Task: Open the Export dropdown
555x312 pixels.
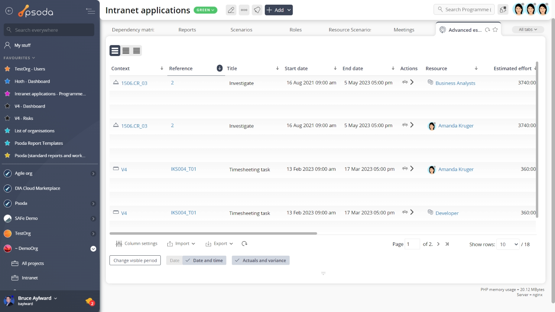Action: pyautogui.click(x=219, y=244)
